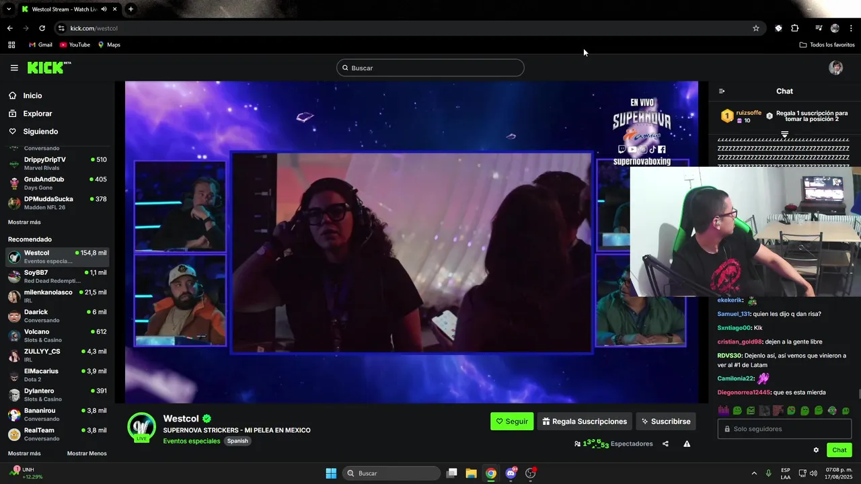Expand followed channels with first Mostrar más
Viewport: 861px width, 484px height.
[24, 223]
